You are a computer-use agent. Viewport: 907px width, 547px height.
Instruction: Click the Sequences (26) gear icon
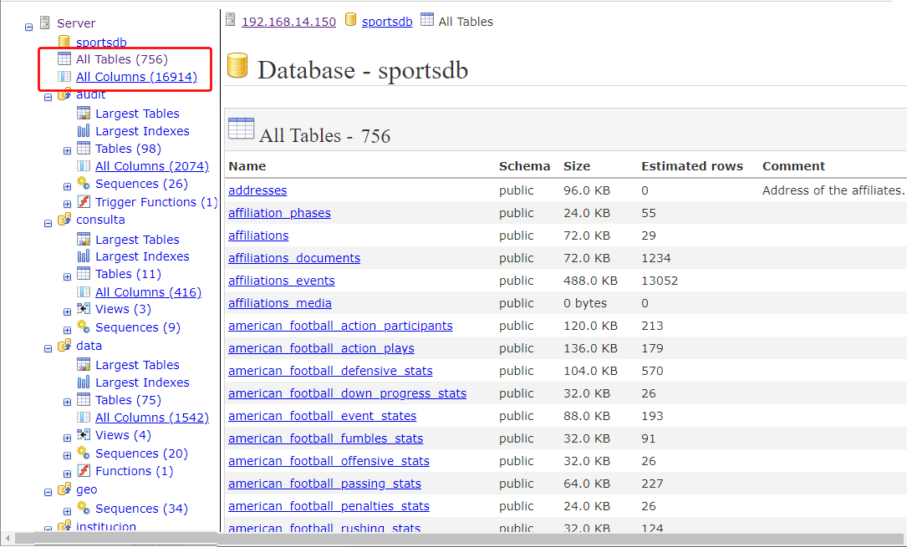pos(84,183)
